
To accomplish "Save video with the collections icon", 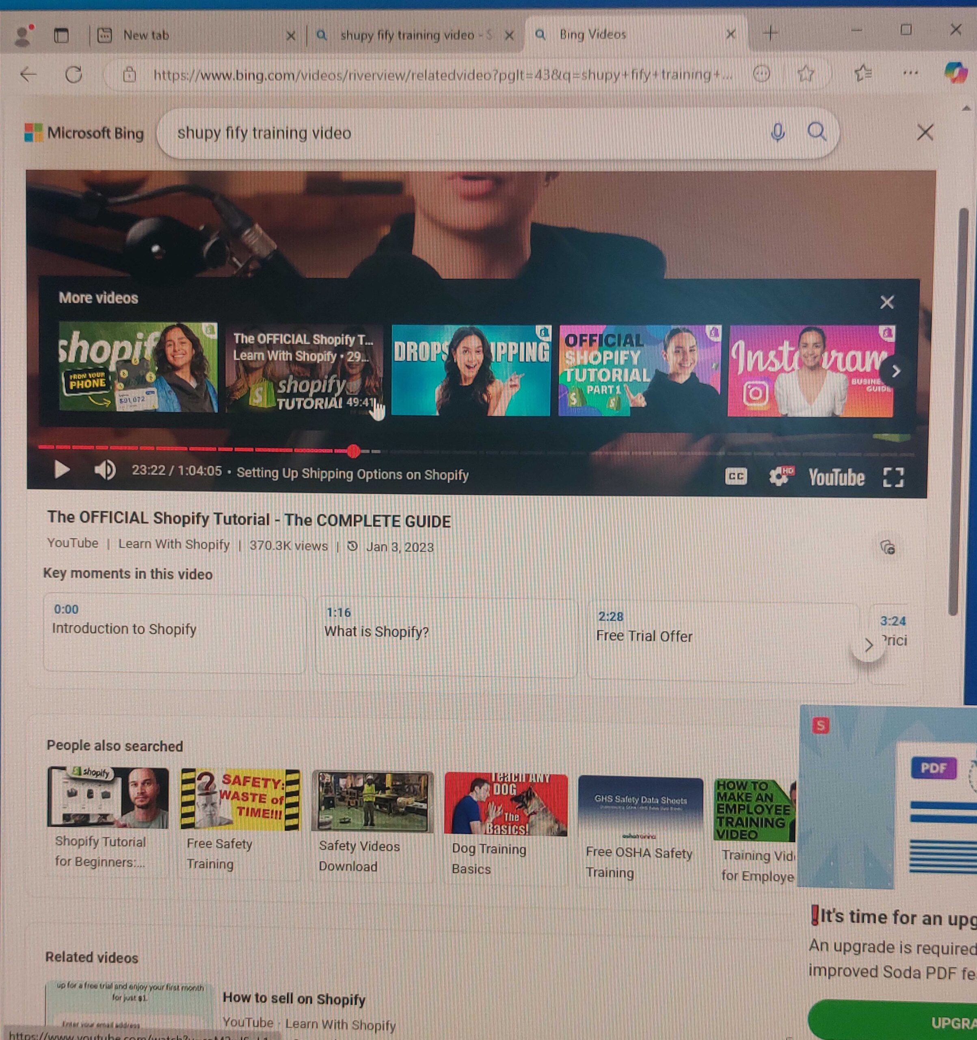I will (888, 547).
